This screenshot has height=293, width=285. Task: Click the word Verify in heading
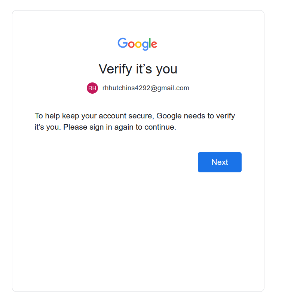pyautogui.click(x=116, y=69)
